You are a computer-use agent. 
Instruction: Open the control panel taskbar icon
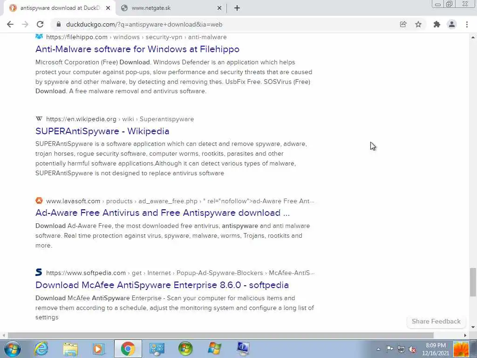157,349
